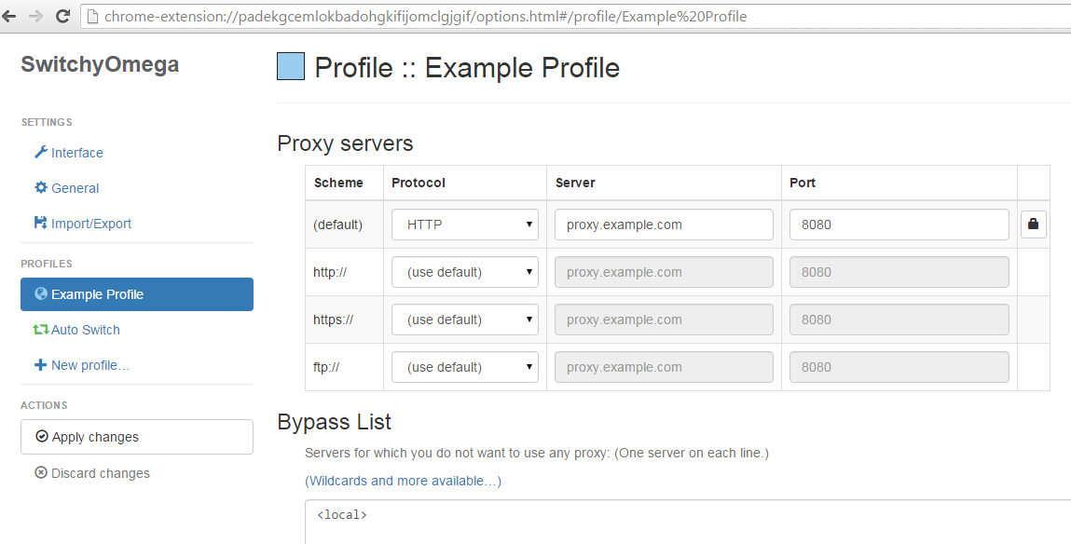Click the browser reload icon
This screenshot has height=544, width=1071.
click(62, 16)
